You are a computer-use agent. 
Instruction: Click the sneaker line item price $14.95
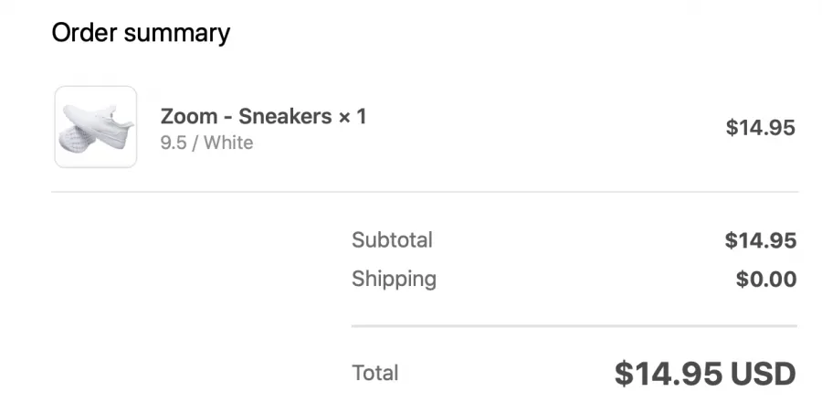tap(760, 127)
